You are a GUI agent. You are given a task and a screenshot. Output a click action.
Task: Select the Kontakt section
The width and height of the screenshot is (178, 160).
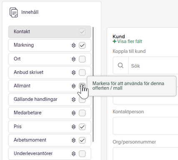click(x=50, y=32)
